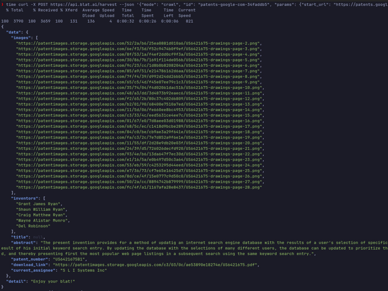Select the "data" JSON key

[x=14, y=32]
